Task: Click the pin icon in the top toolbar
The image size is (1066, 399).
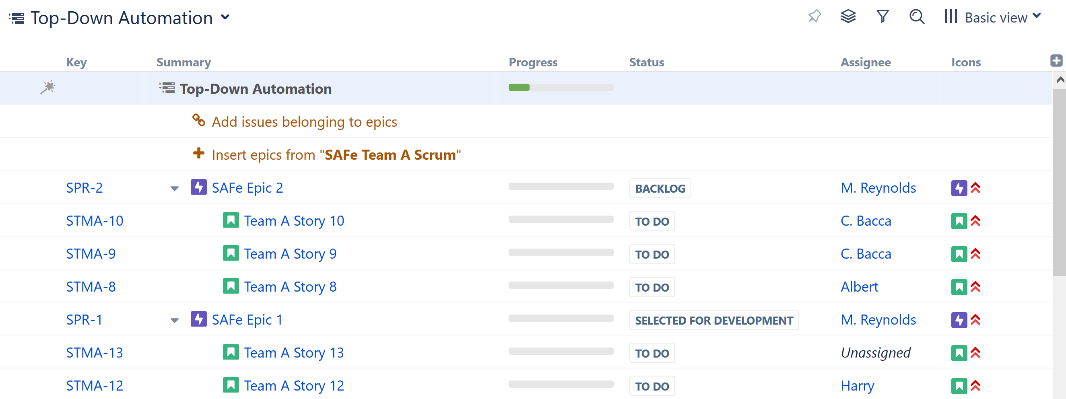Action: tap(814, 17)
